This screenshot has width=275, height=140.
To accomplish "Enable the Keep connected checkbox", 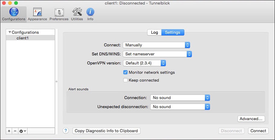I will tap(125, 80).
